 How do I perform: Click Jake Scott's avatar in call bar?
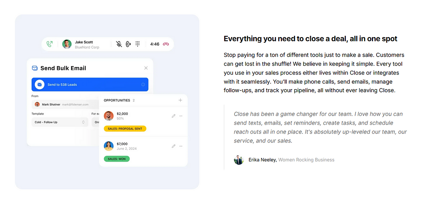point(67,44)
